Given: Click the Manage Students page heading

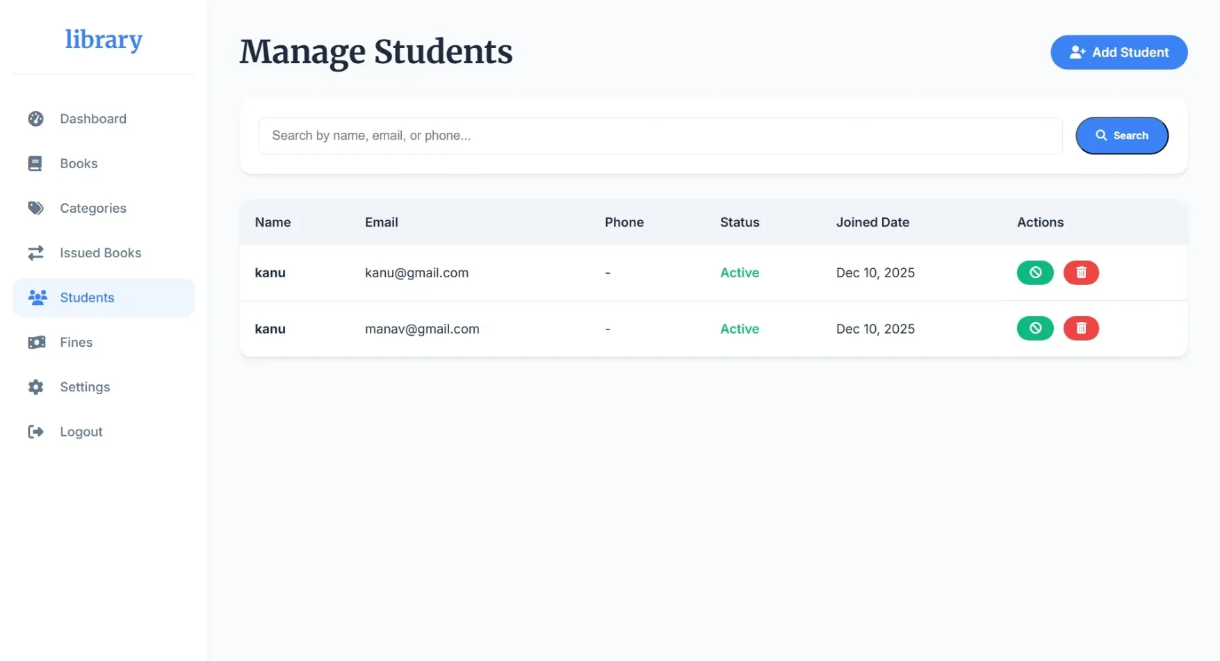Looking at the screenshot, I should coord(376,51).
